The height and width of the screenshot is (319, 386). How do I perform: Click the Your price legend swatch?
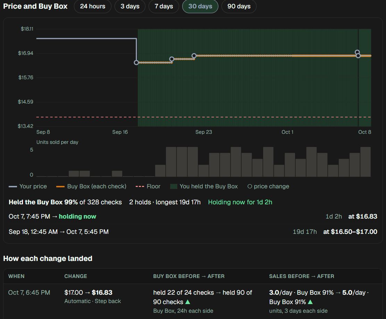(x=13, y=187)
